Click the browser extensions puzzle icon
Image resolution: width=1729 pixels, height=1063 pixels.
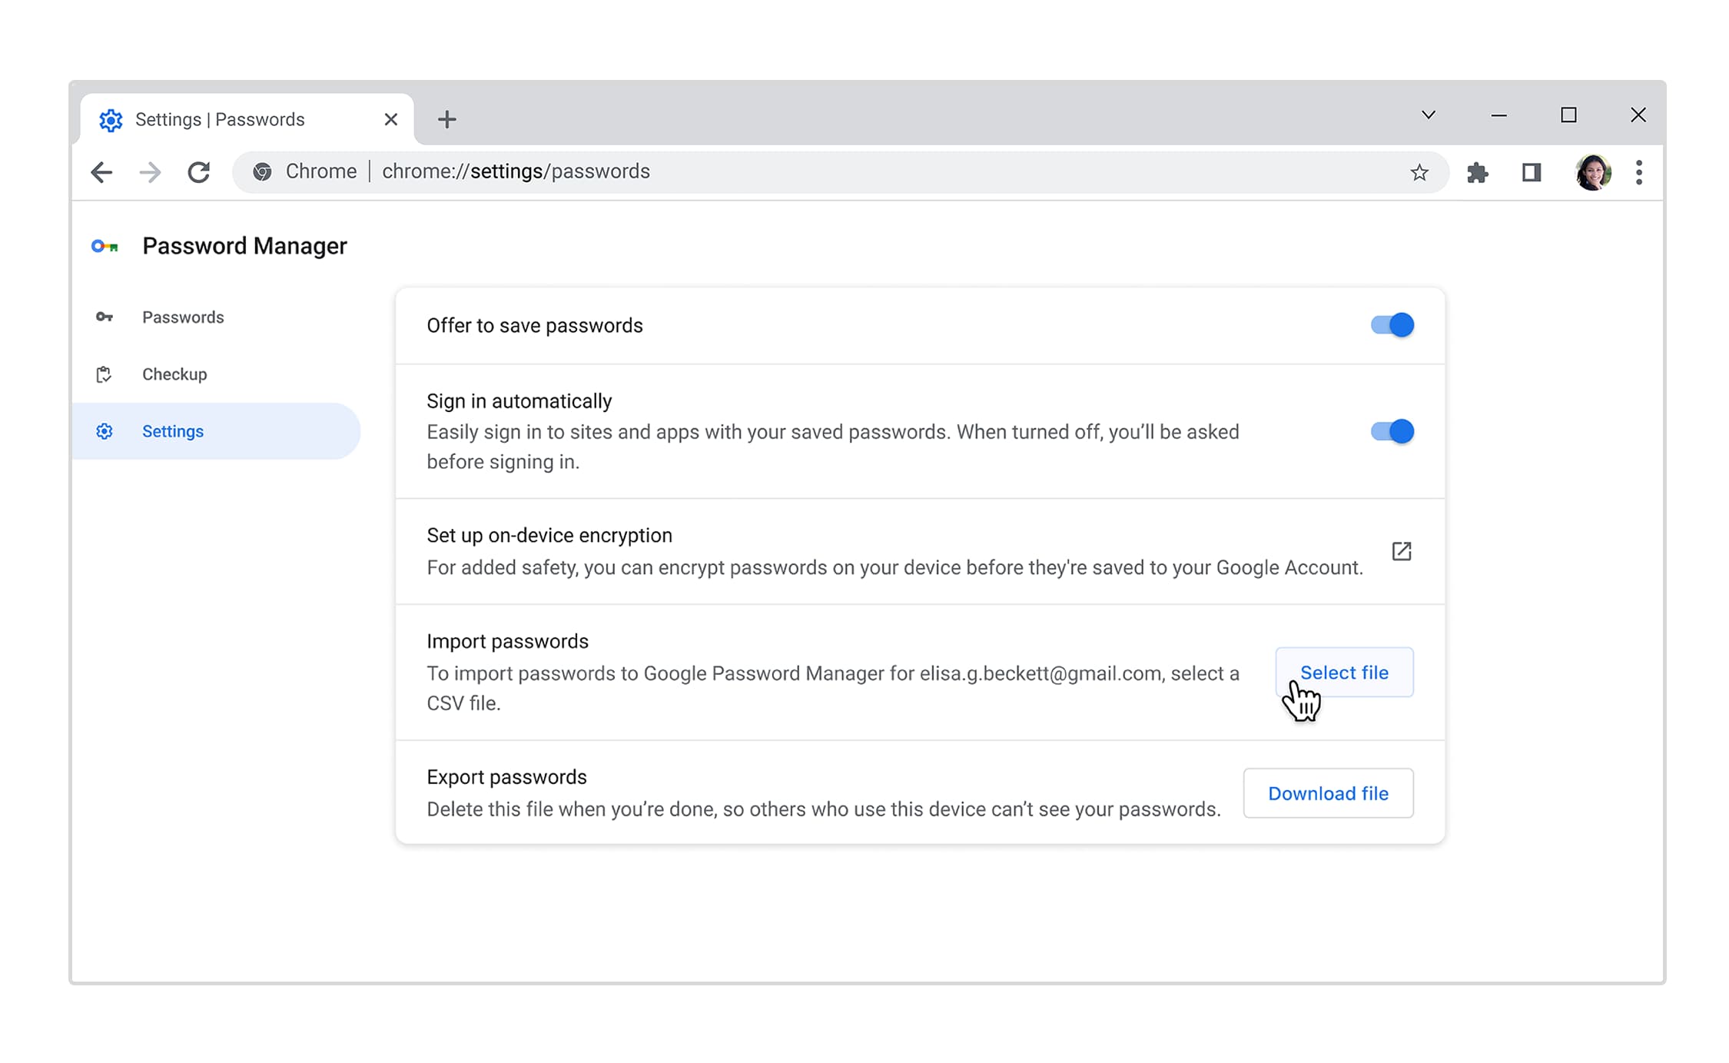pos(1478,171)
